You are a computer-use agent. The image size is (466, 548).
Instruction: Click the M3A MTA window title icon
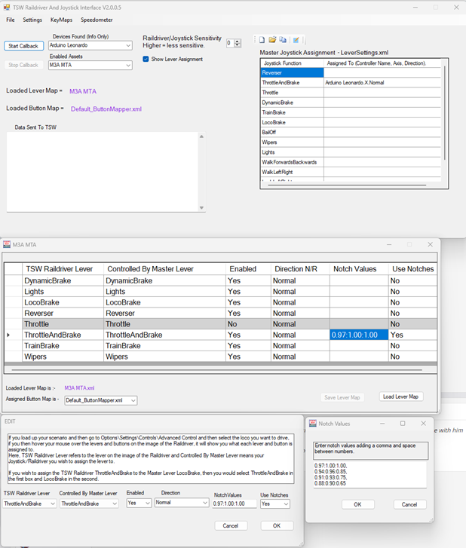coord(7,244)
